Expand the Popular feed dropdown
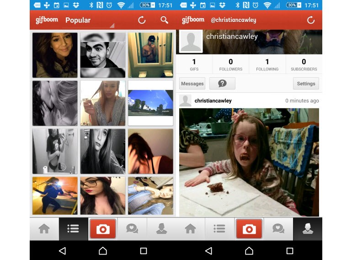This screenshot has width=352, height=260. pyautogui.click(x=89, y=21)
